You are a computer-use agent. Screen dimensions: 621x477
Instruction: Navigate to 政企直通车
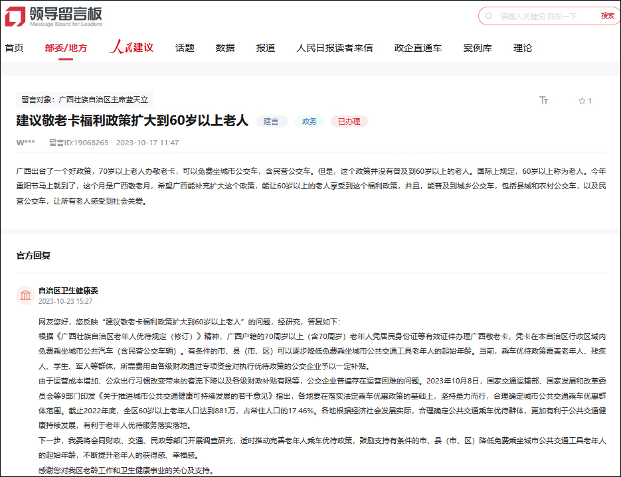point(418,48)
